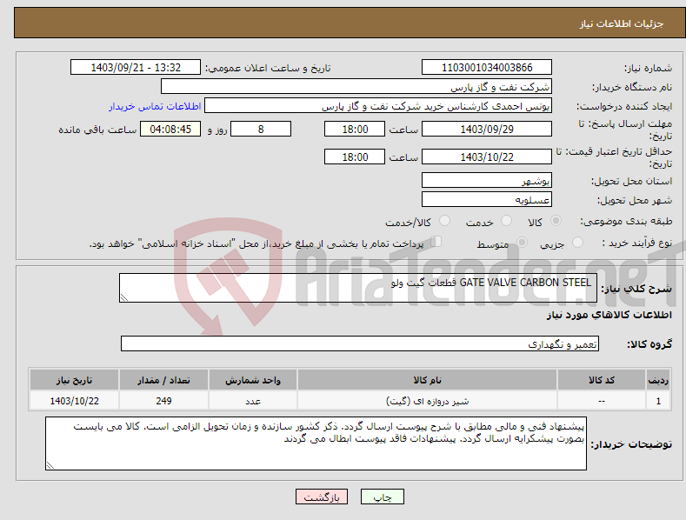Click the remaining days field showing 8

(261, 129)
